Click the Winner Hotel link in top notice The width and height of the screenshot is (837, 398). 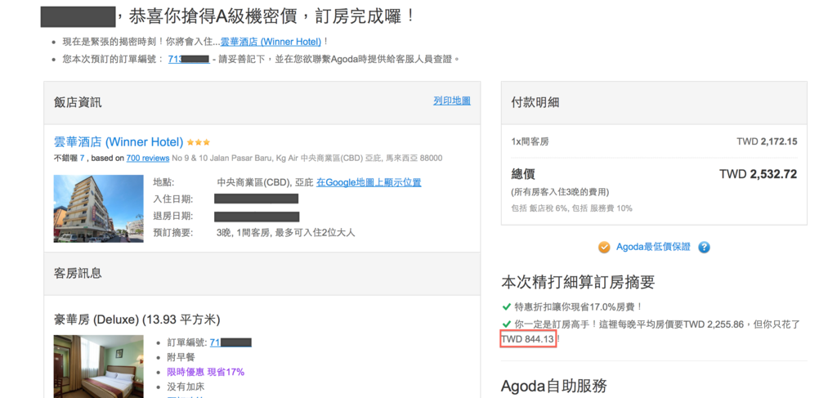pos(271,42)
